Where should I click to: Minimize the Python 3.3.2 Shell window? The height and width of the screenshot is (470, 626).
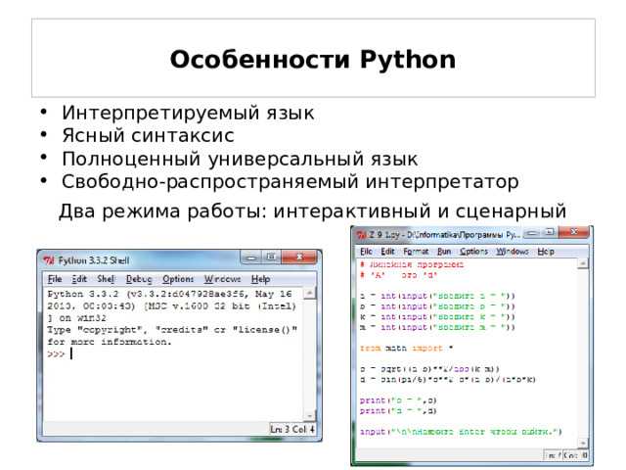coord(251,257)
